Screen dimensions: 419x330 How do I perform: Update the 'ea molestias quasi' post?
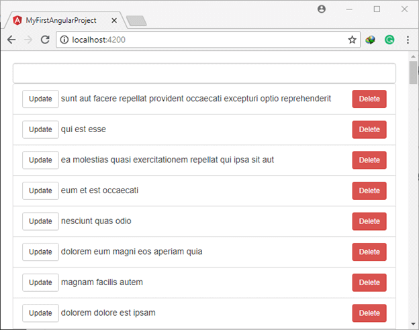pyautogui.click(x=40, y=160)
